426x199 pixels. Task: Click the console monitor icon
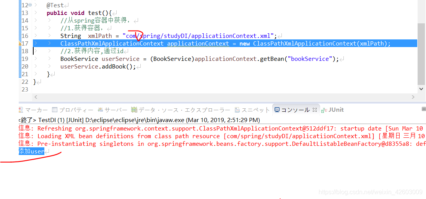coord(277,110)
